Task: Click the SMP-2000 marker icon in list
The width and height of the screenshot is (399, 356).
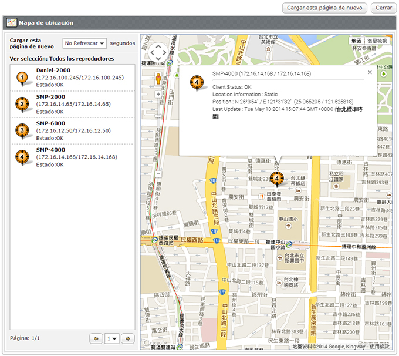Action: coord(22,104)
